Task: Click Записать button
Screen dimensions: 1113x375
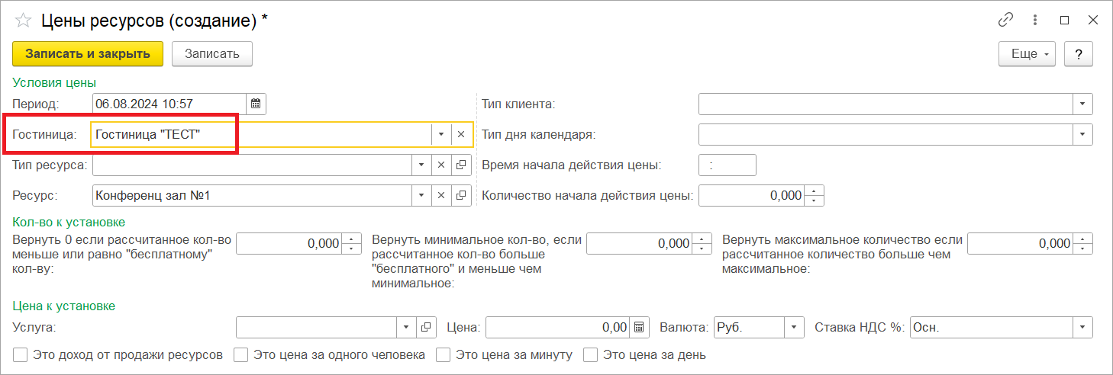Action: pos(212,53)
